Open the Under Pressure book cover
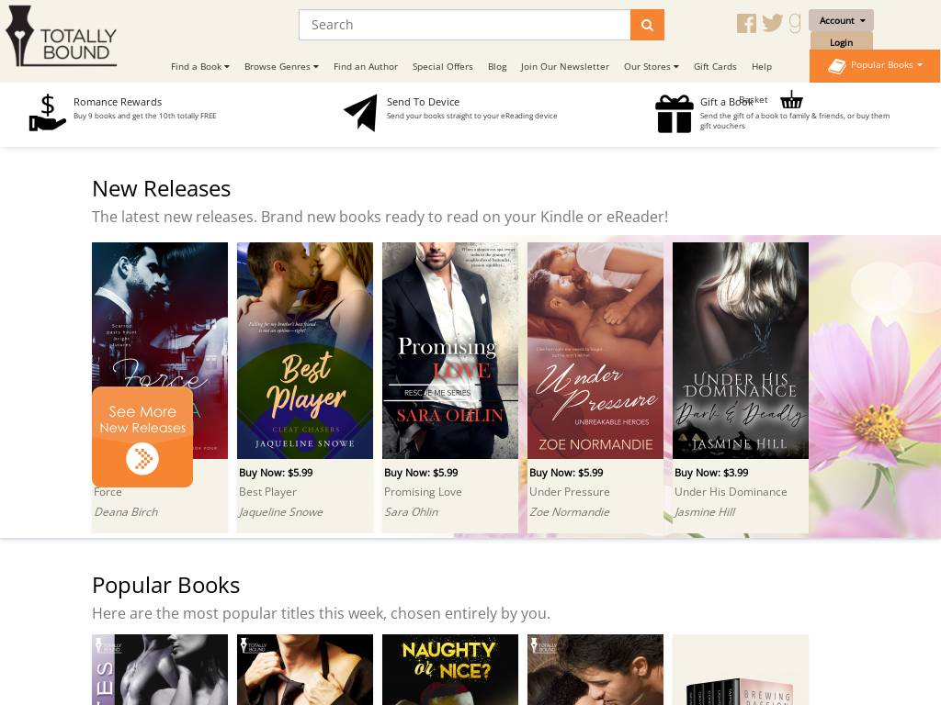This screenshot has height=705, width=941. (595, 351)
